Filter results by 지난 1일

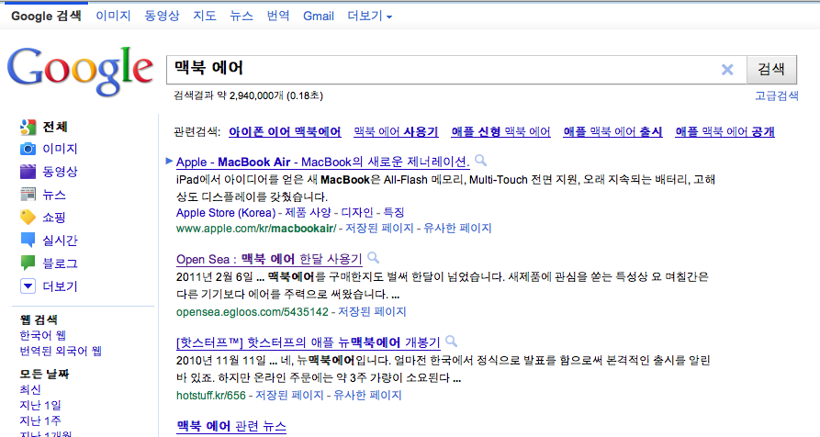coord(40,406)
